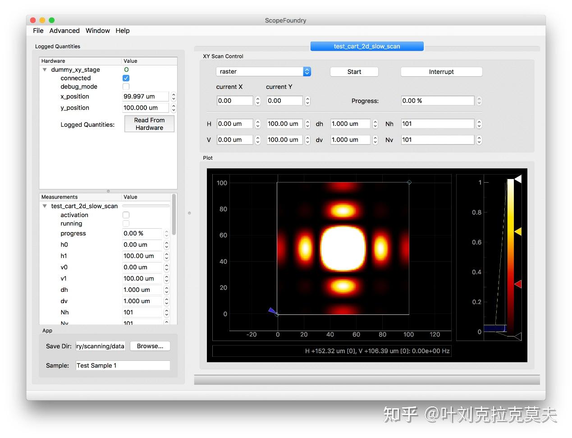The image size is (572, 438).
Task: Select the test_cart_2d_slow_scan tab
Action: point(366,46)
